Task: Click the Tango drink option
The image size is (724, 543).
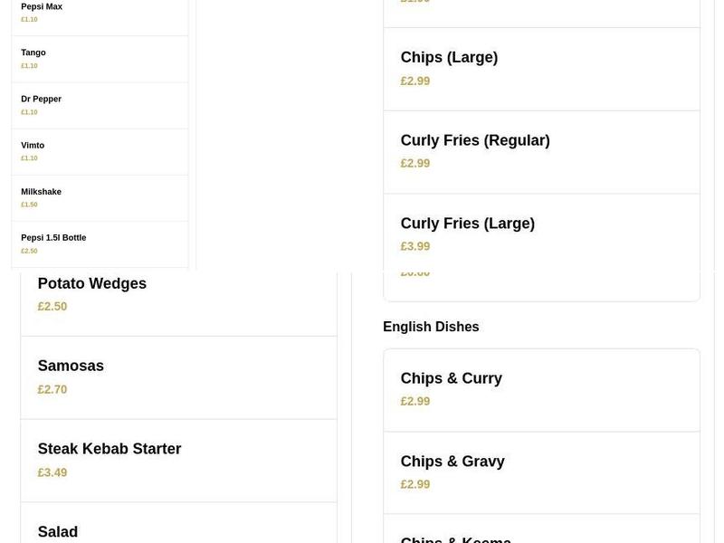Action: click(x=33, y=52)
